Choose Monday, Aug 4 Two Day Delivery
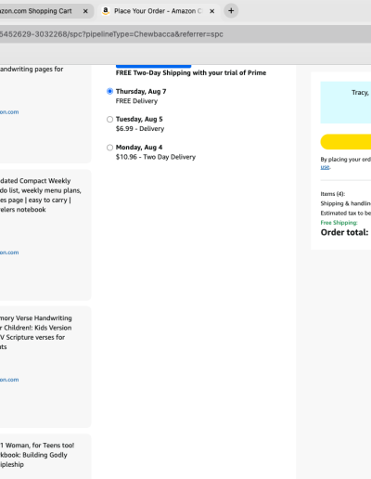 (109, 148)
